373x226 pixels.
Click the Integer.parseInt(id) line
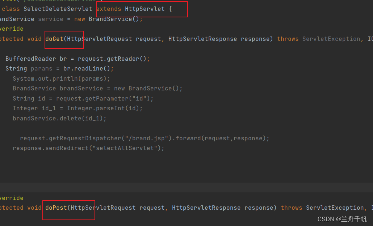[77, 108]
